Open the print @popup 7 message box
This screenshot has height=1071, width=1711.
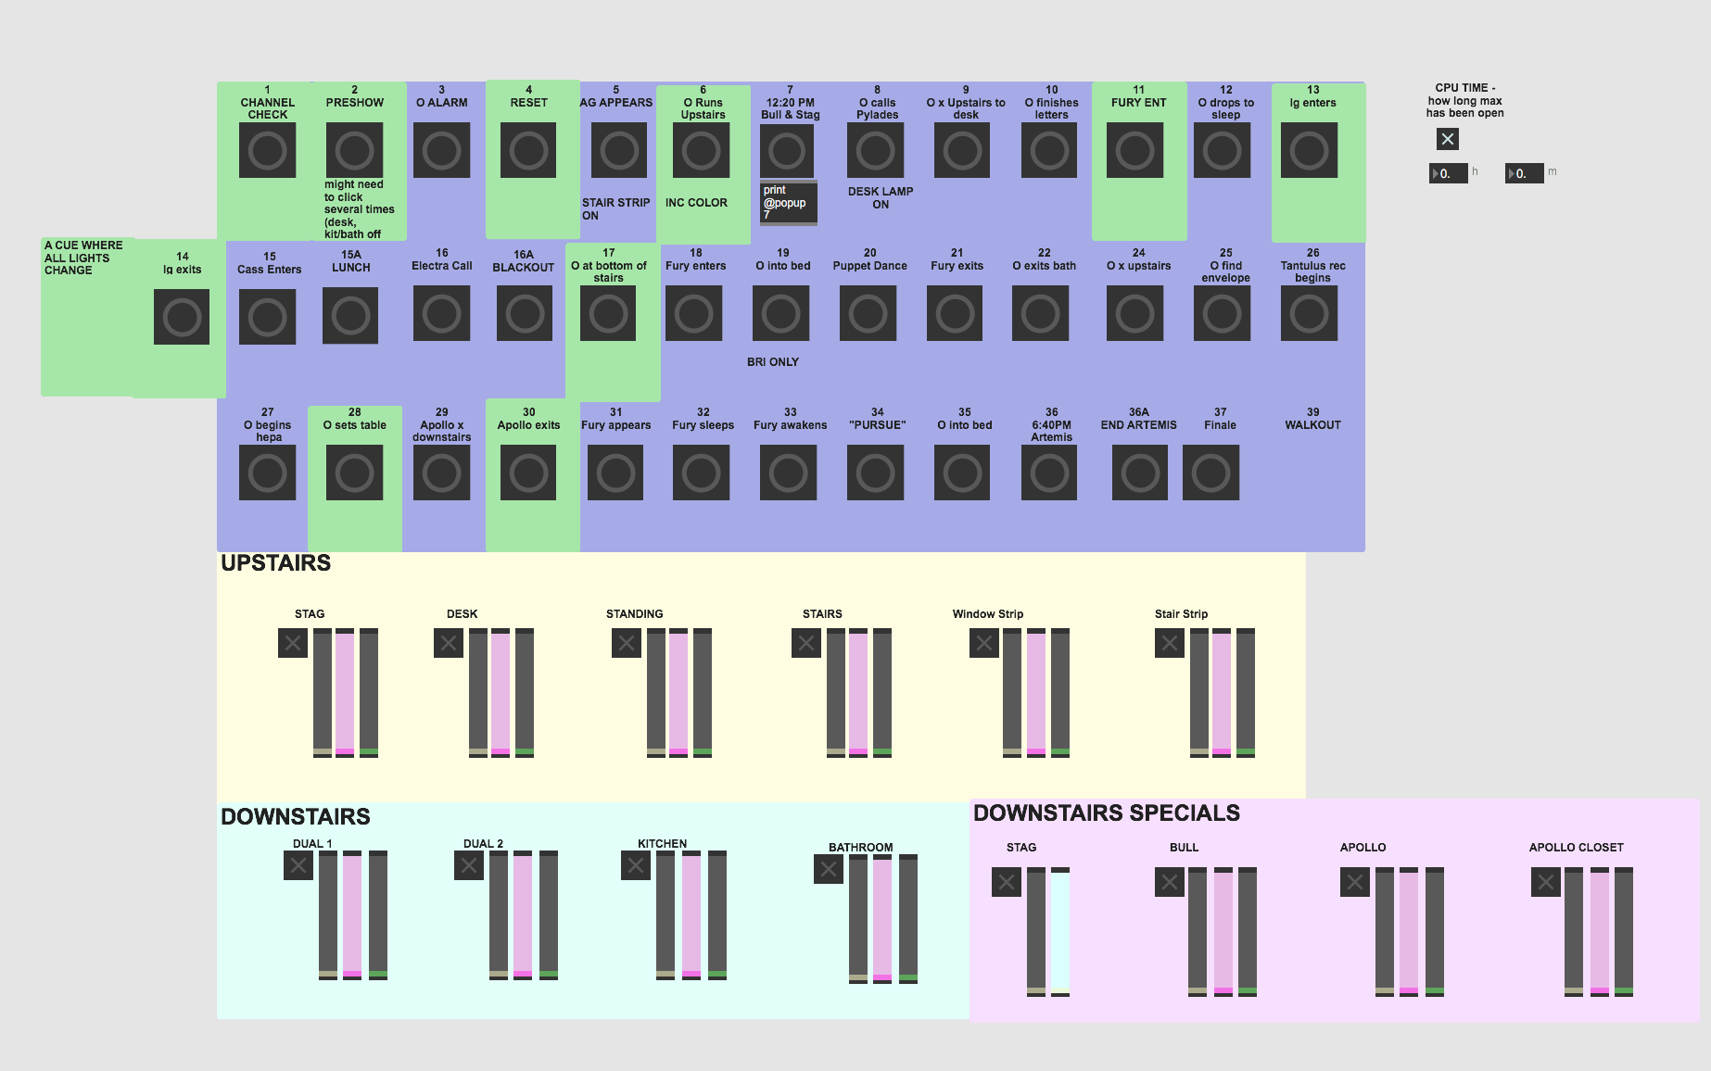coord(789,203)
